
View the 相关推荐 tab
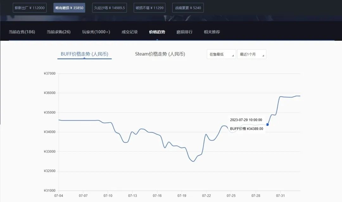click(211, 32)
